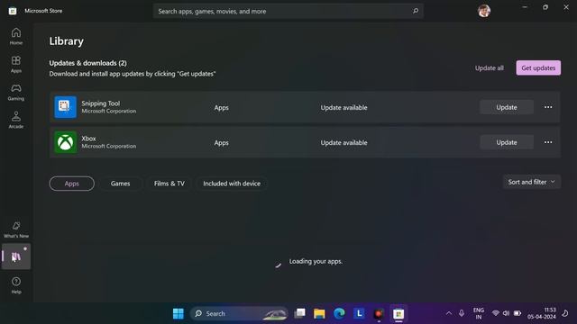Open the notification bell in taskbar
This screenshot has height=324, width=577.
(565, 313)
